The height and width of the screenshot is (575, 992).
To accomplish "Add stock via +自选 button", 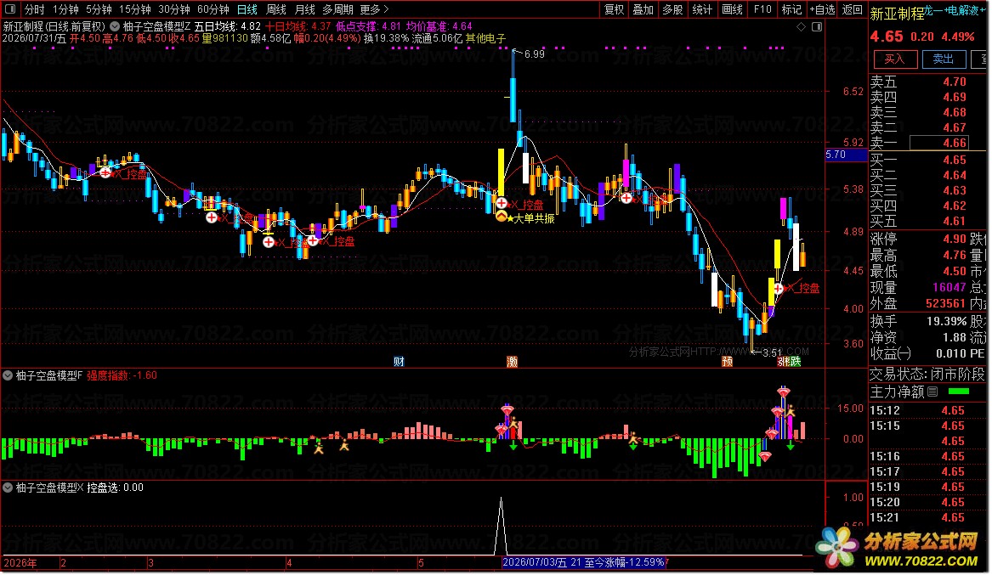I will pyautogui.click(x=823, y=9).
